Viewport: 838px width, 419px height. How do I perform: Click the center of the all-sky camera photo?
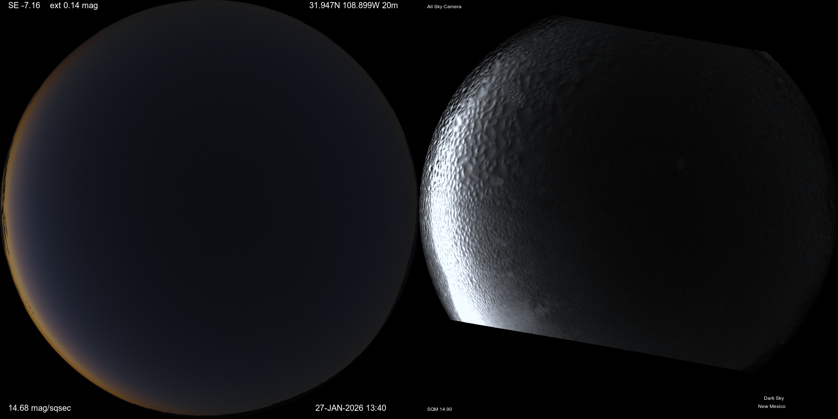coord(627,193)
